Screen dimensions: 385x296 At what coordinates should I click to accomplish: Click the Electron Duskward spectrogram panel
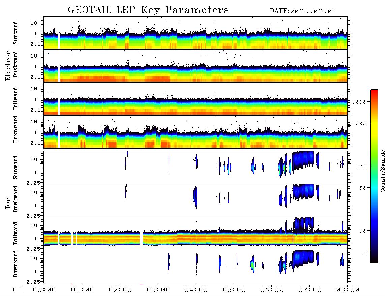(196, 66)
